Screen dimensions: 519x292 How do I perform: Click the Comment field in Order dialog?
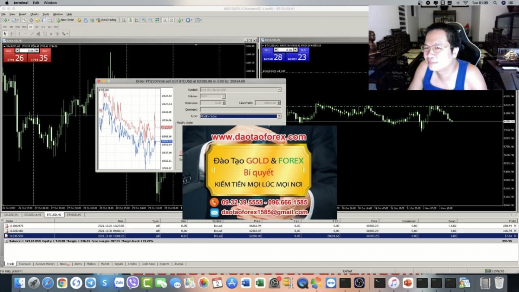tap(240, 109)
